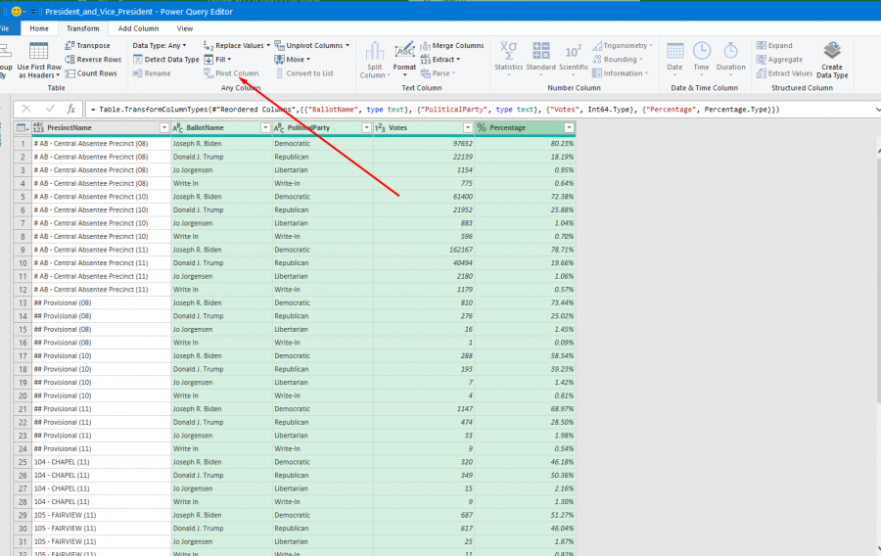Open BallotName column filter dropdown
This screenshot has height=556, width=881.
[265, 128]
